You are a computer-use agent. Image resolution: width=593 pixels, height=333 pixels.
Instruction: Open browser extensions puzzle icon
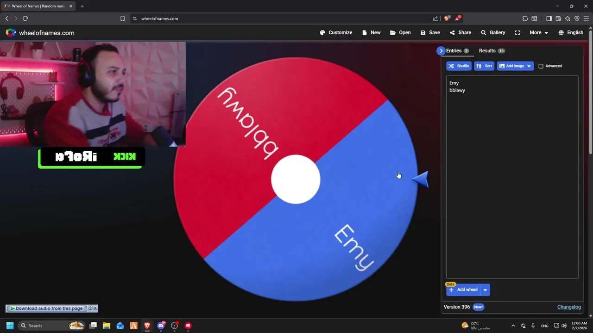[x=525, y=18]
